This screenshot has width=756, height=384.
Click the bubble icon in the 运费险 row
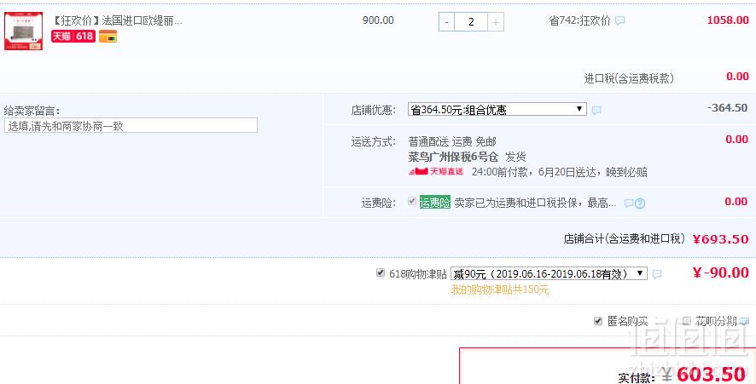pos(628,203)
